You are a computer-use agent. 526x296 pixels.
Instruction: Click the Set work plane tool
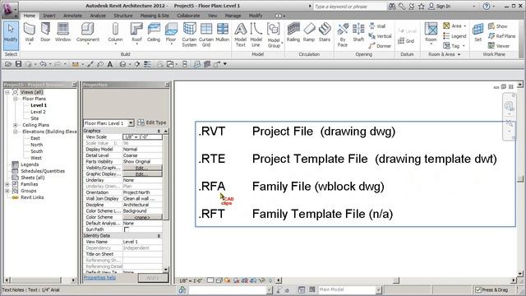[x=478, y=33]
